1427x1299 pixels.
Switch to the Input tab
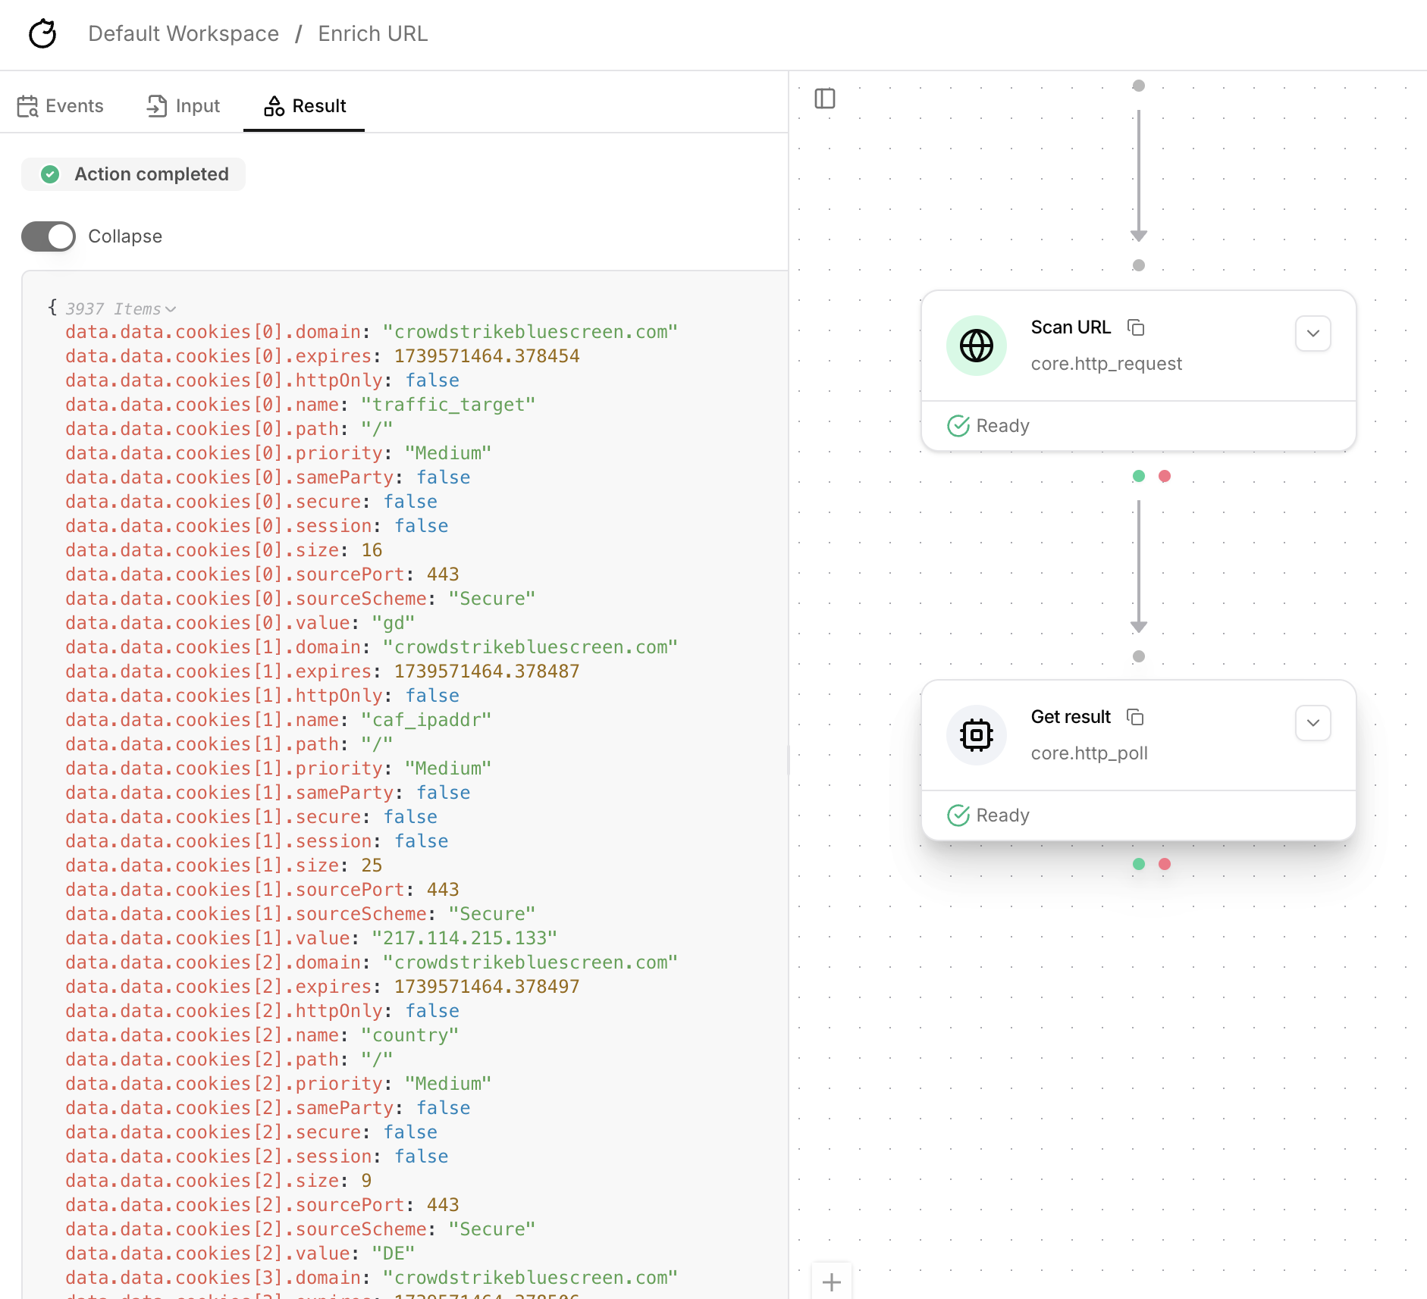click(x=183, y=106)
